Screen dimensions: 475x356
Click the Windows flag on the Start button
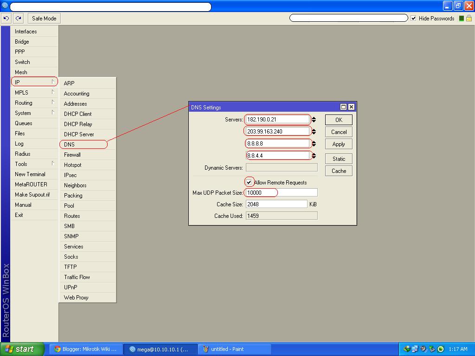[9, 349]
